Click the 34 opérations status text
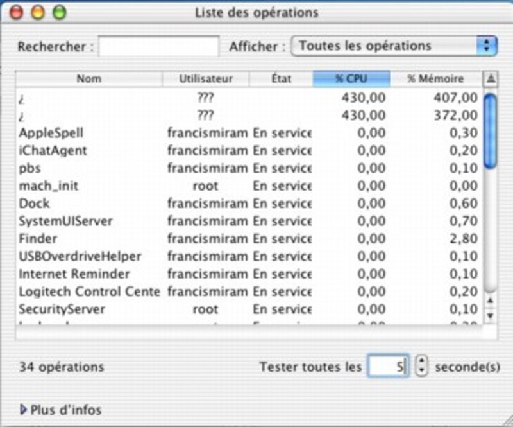The height and width of the screenshot is (427, 513). pos(62,367)
